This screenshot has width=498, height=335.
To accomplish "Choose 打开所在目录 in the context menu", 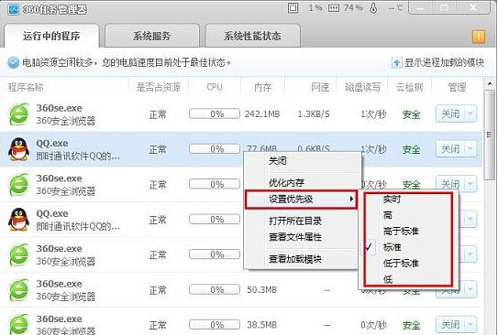I will 301,221.
